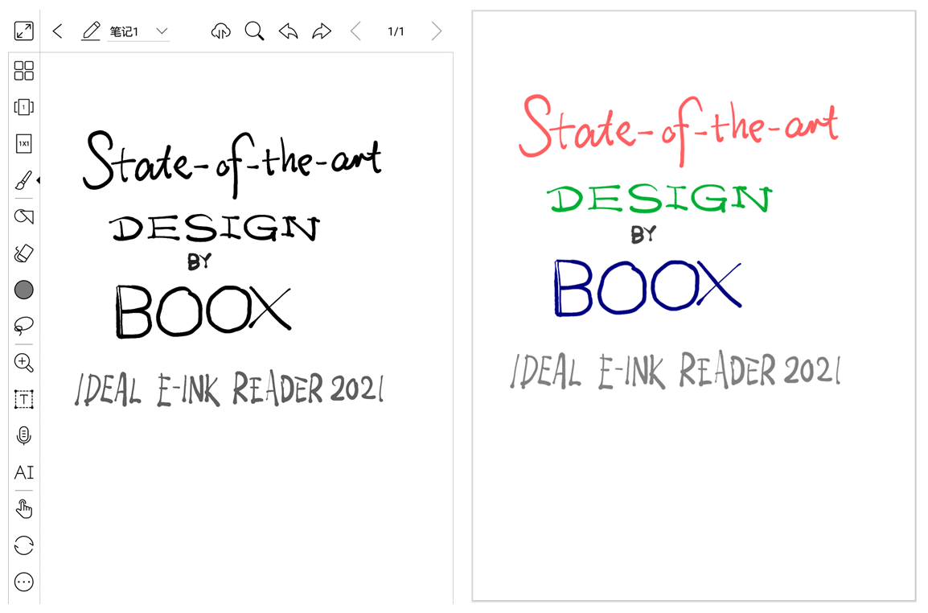Image resolution: width=928 pixels, height=613 pixels.
Task: Insert a text box with the T tool
Action: [x=23, y=399]
